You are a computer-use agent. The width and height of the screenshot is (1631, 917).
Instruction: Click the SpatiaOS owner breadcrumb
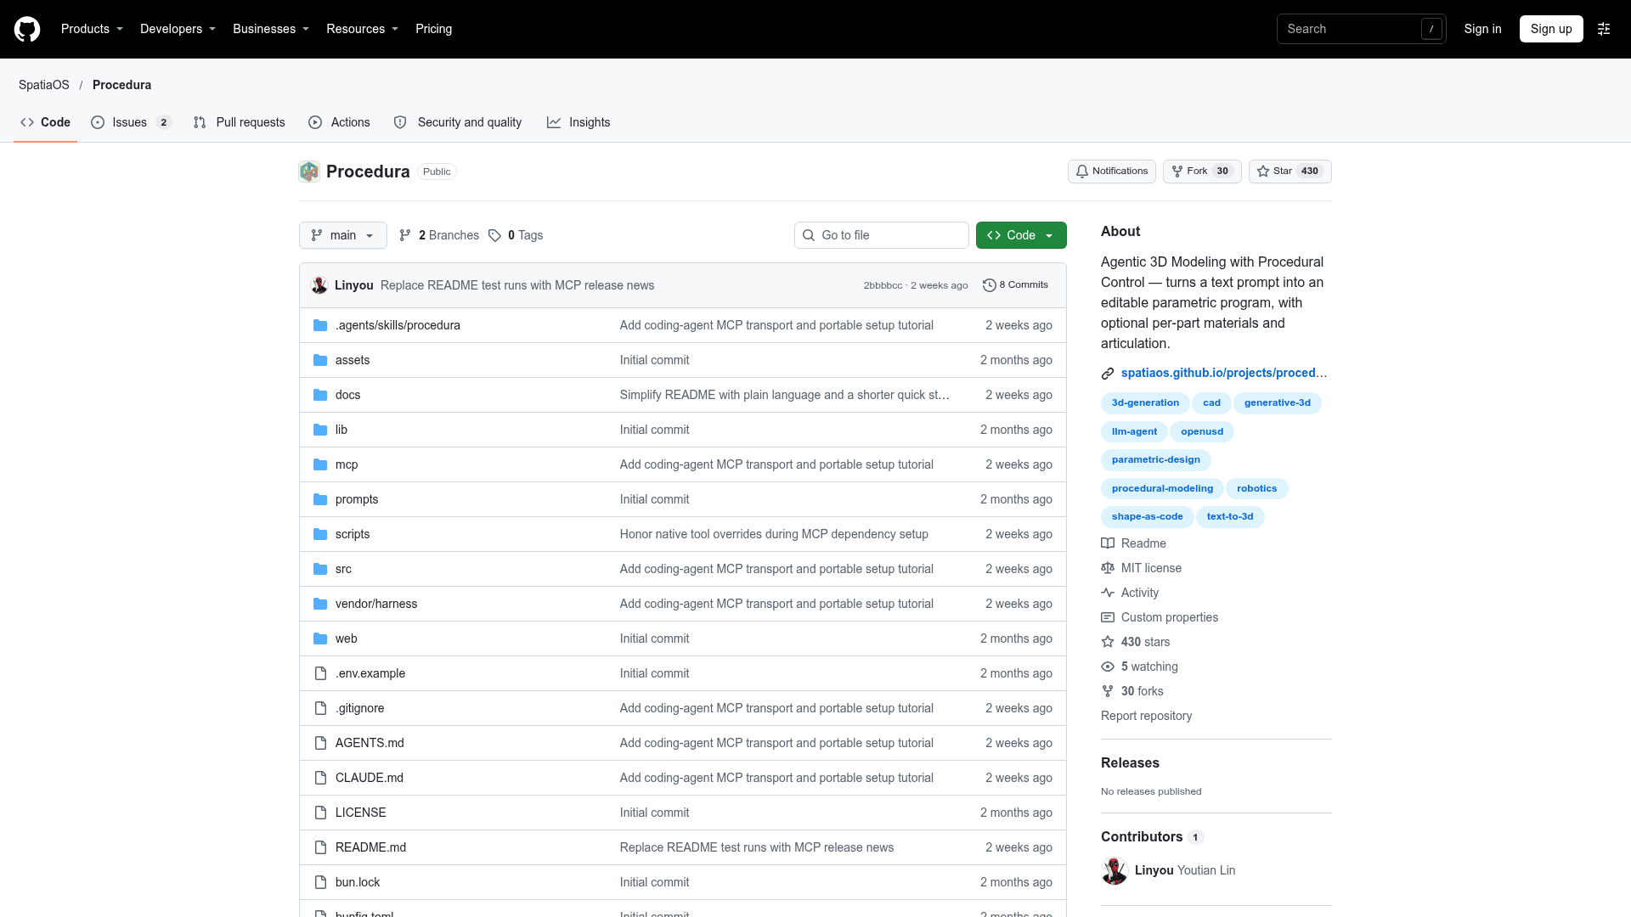pyautogui.click(x=44, y=85)
